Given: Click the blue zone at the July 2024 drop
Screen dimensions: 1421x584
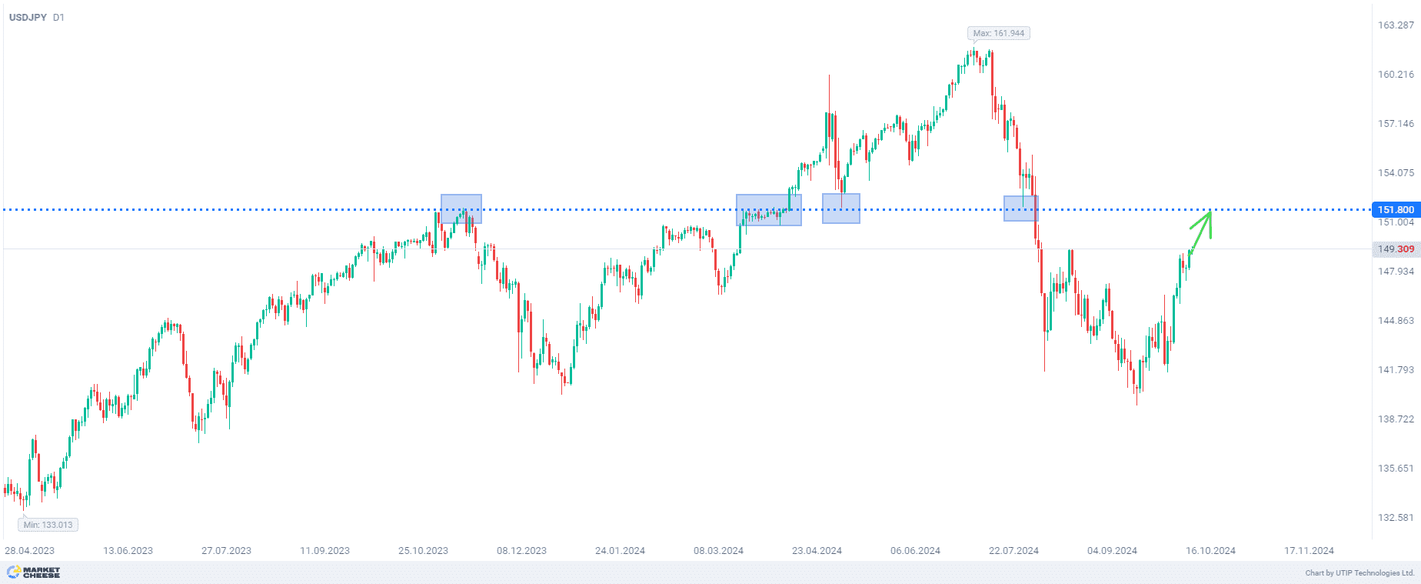Looking at the screenshot, I should pyautogui.click(x=1021, y=209).
